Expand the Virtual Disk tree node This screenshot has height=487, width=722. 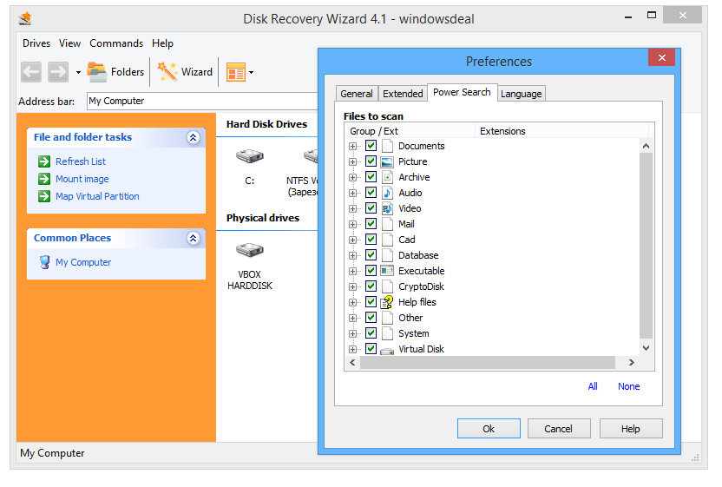tap(352, 349)
